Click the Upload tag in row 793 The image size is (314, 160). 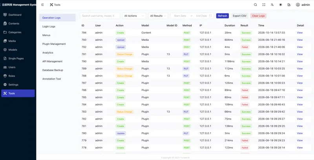121,40
